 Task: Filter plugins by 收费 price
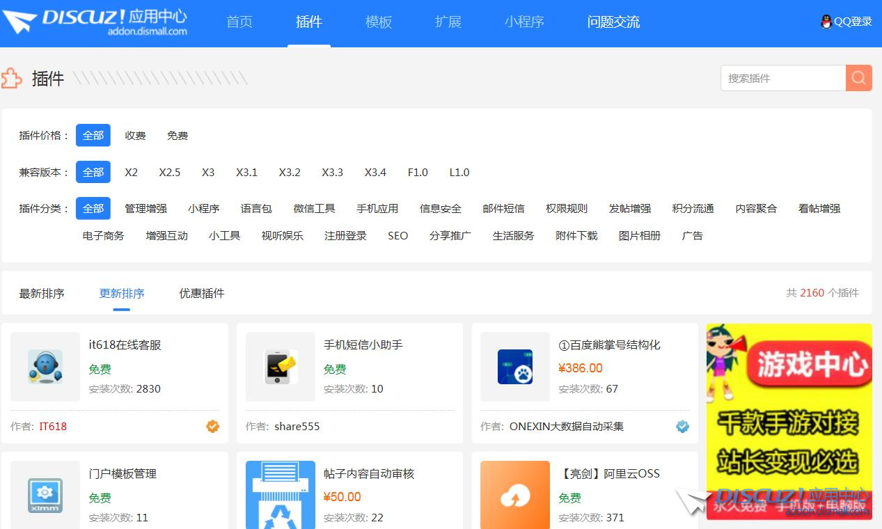point(135,135)
